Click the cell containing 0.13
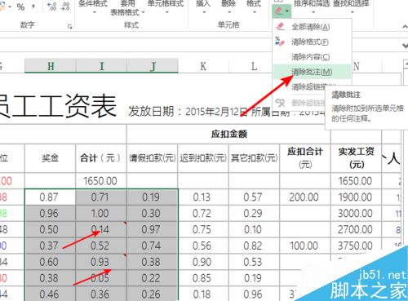 (203, 197)
